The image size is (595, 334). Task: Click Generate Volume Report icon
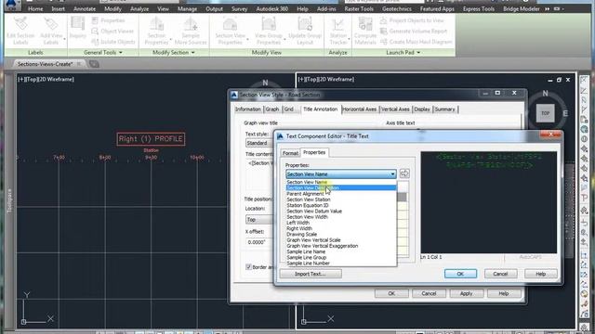pos(384,31)
